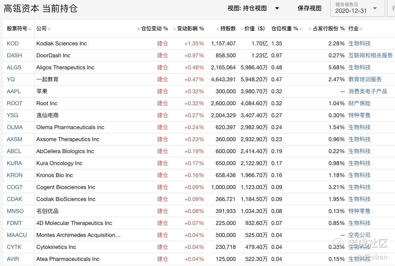The image size is (395, 266).
Task: Open the FDMT ticker link
Action: 15,223
